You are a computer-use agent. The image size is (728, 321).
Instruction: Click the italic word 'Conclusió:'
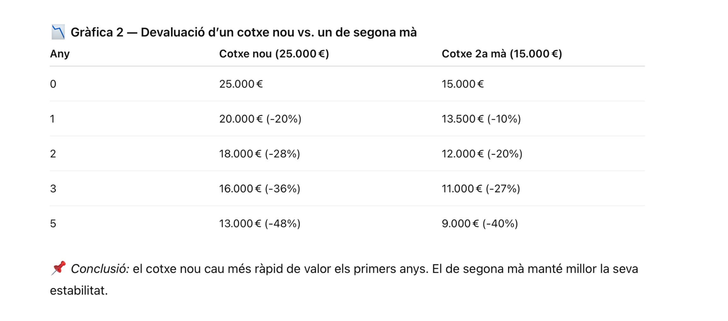tap(100, 269)
